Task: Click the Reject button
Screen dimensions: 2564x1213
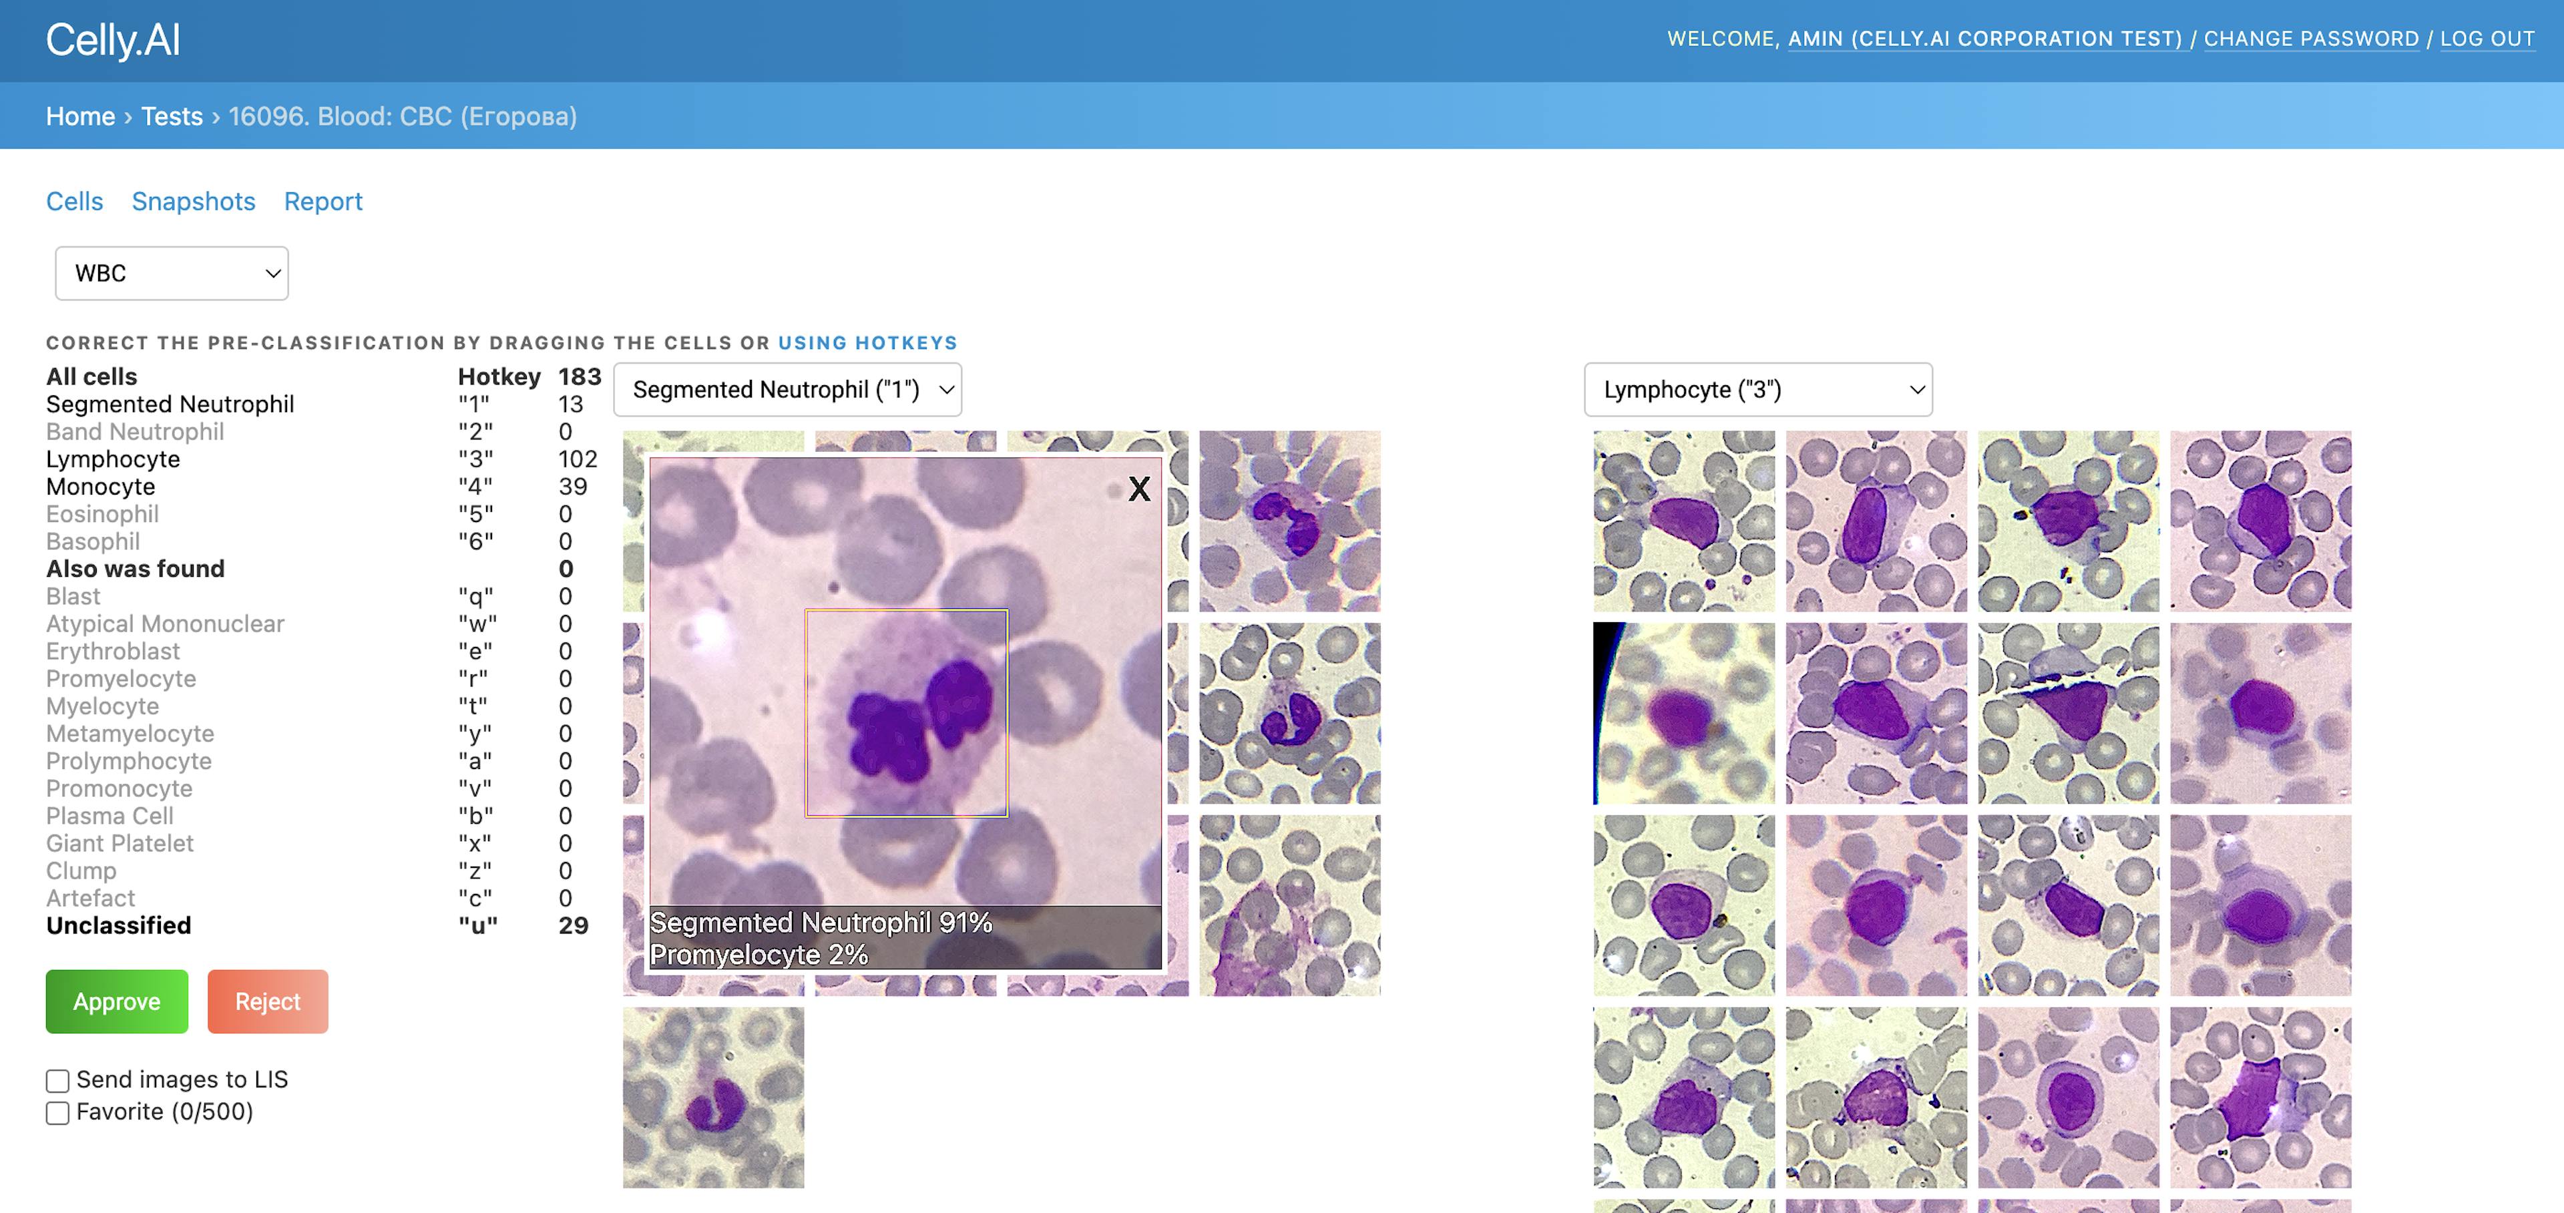Action: (268, 1001)
